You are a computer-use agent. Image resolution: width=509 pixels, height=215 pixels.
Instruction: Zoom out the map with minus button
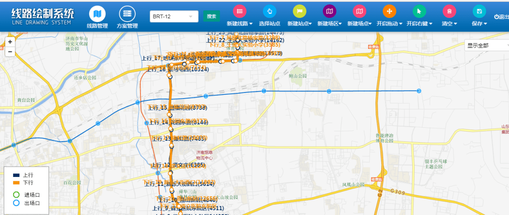coord(10,52)
